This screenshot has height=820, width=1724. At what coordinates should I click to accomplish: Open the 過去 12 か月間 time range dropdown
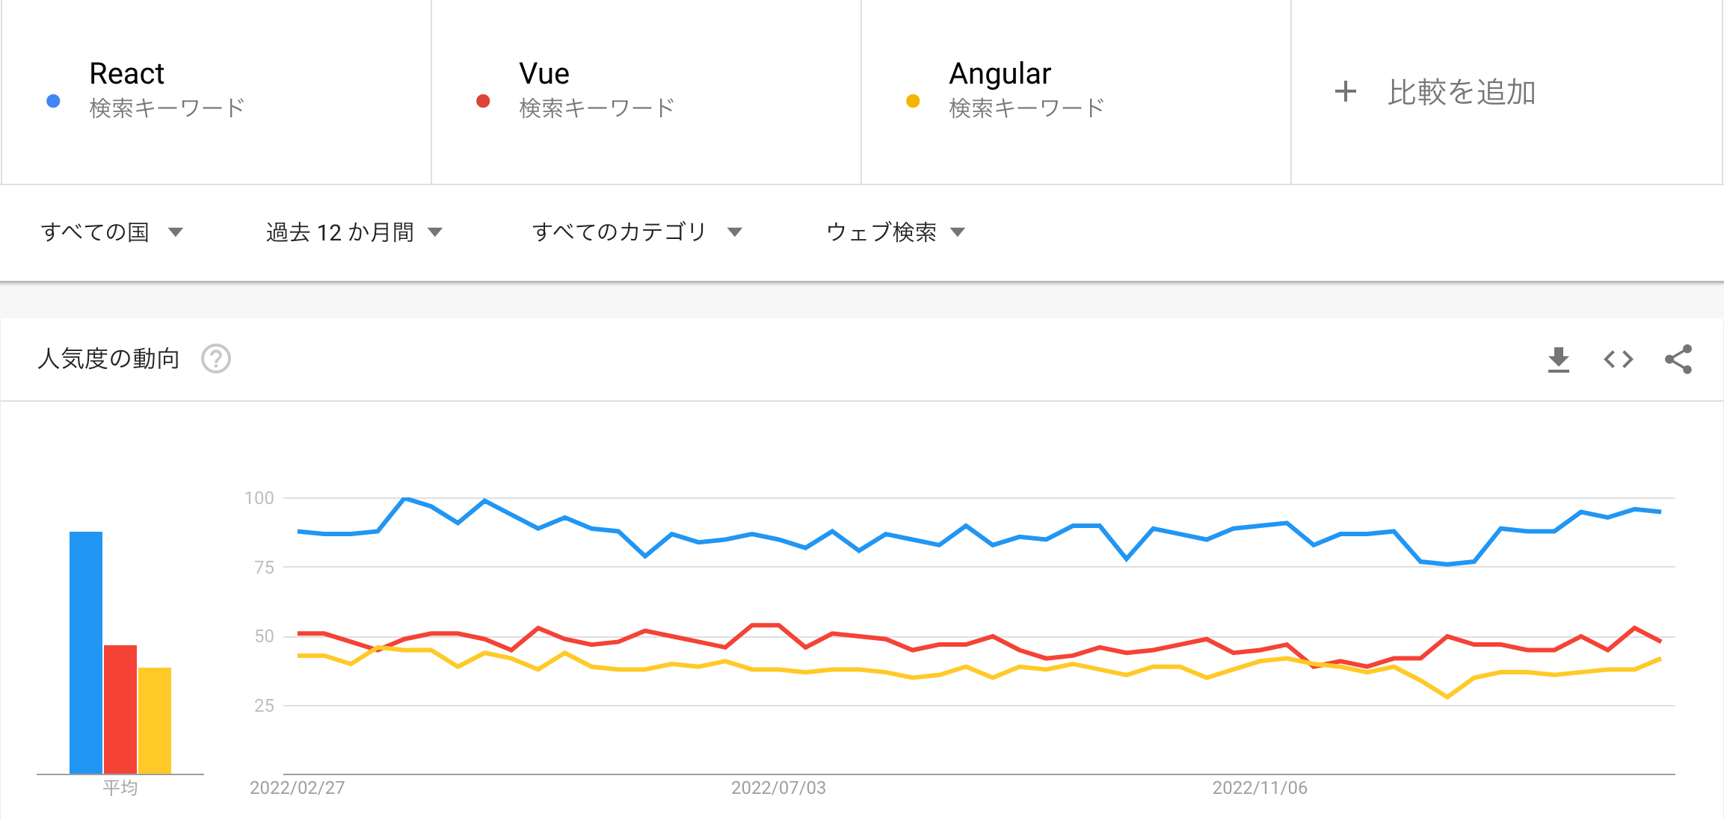354,232
